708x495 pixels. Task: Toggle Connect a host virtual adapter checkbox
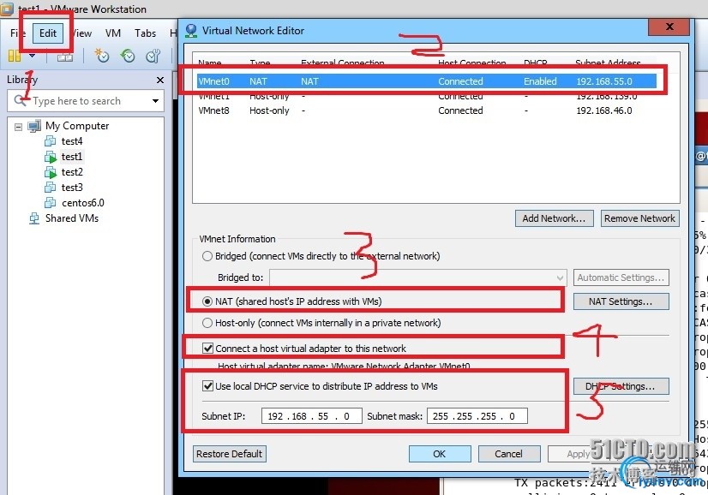point(207,349)
